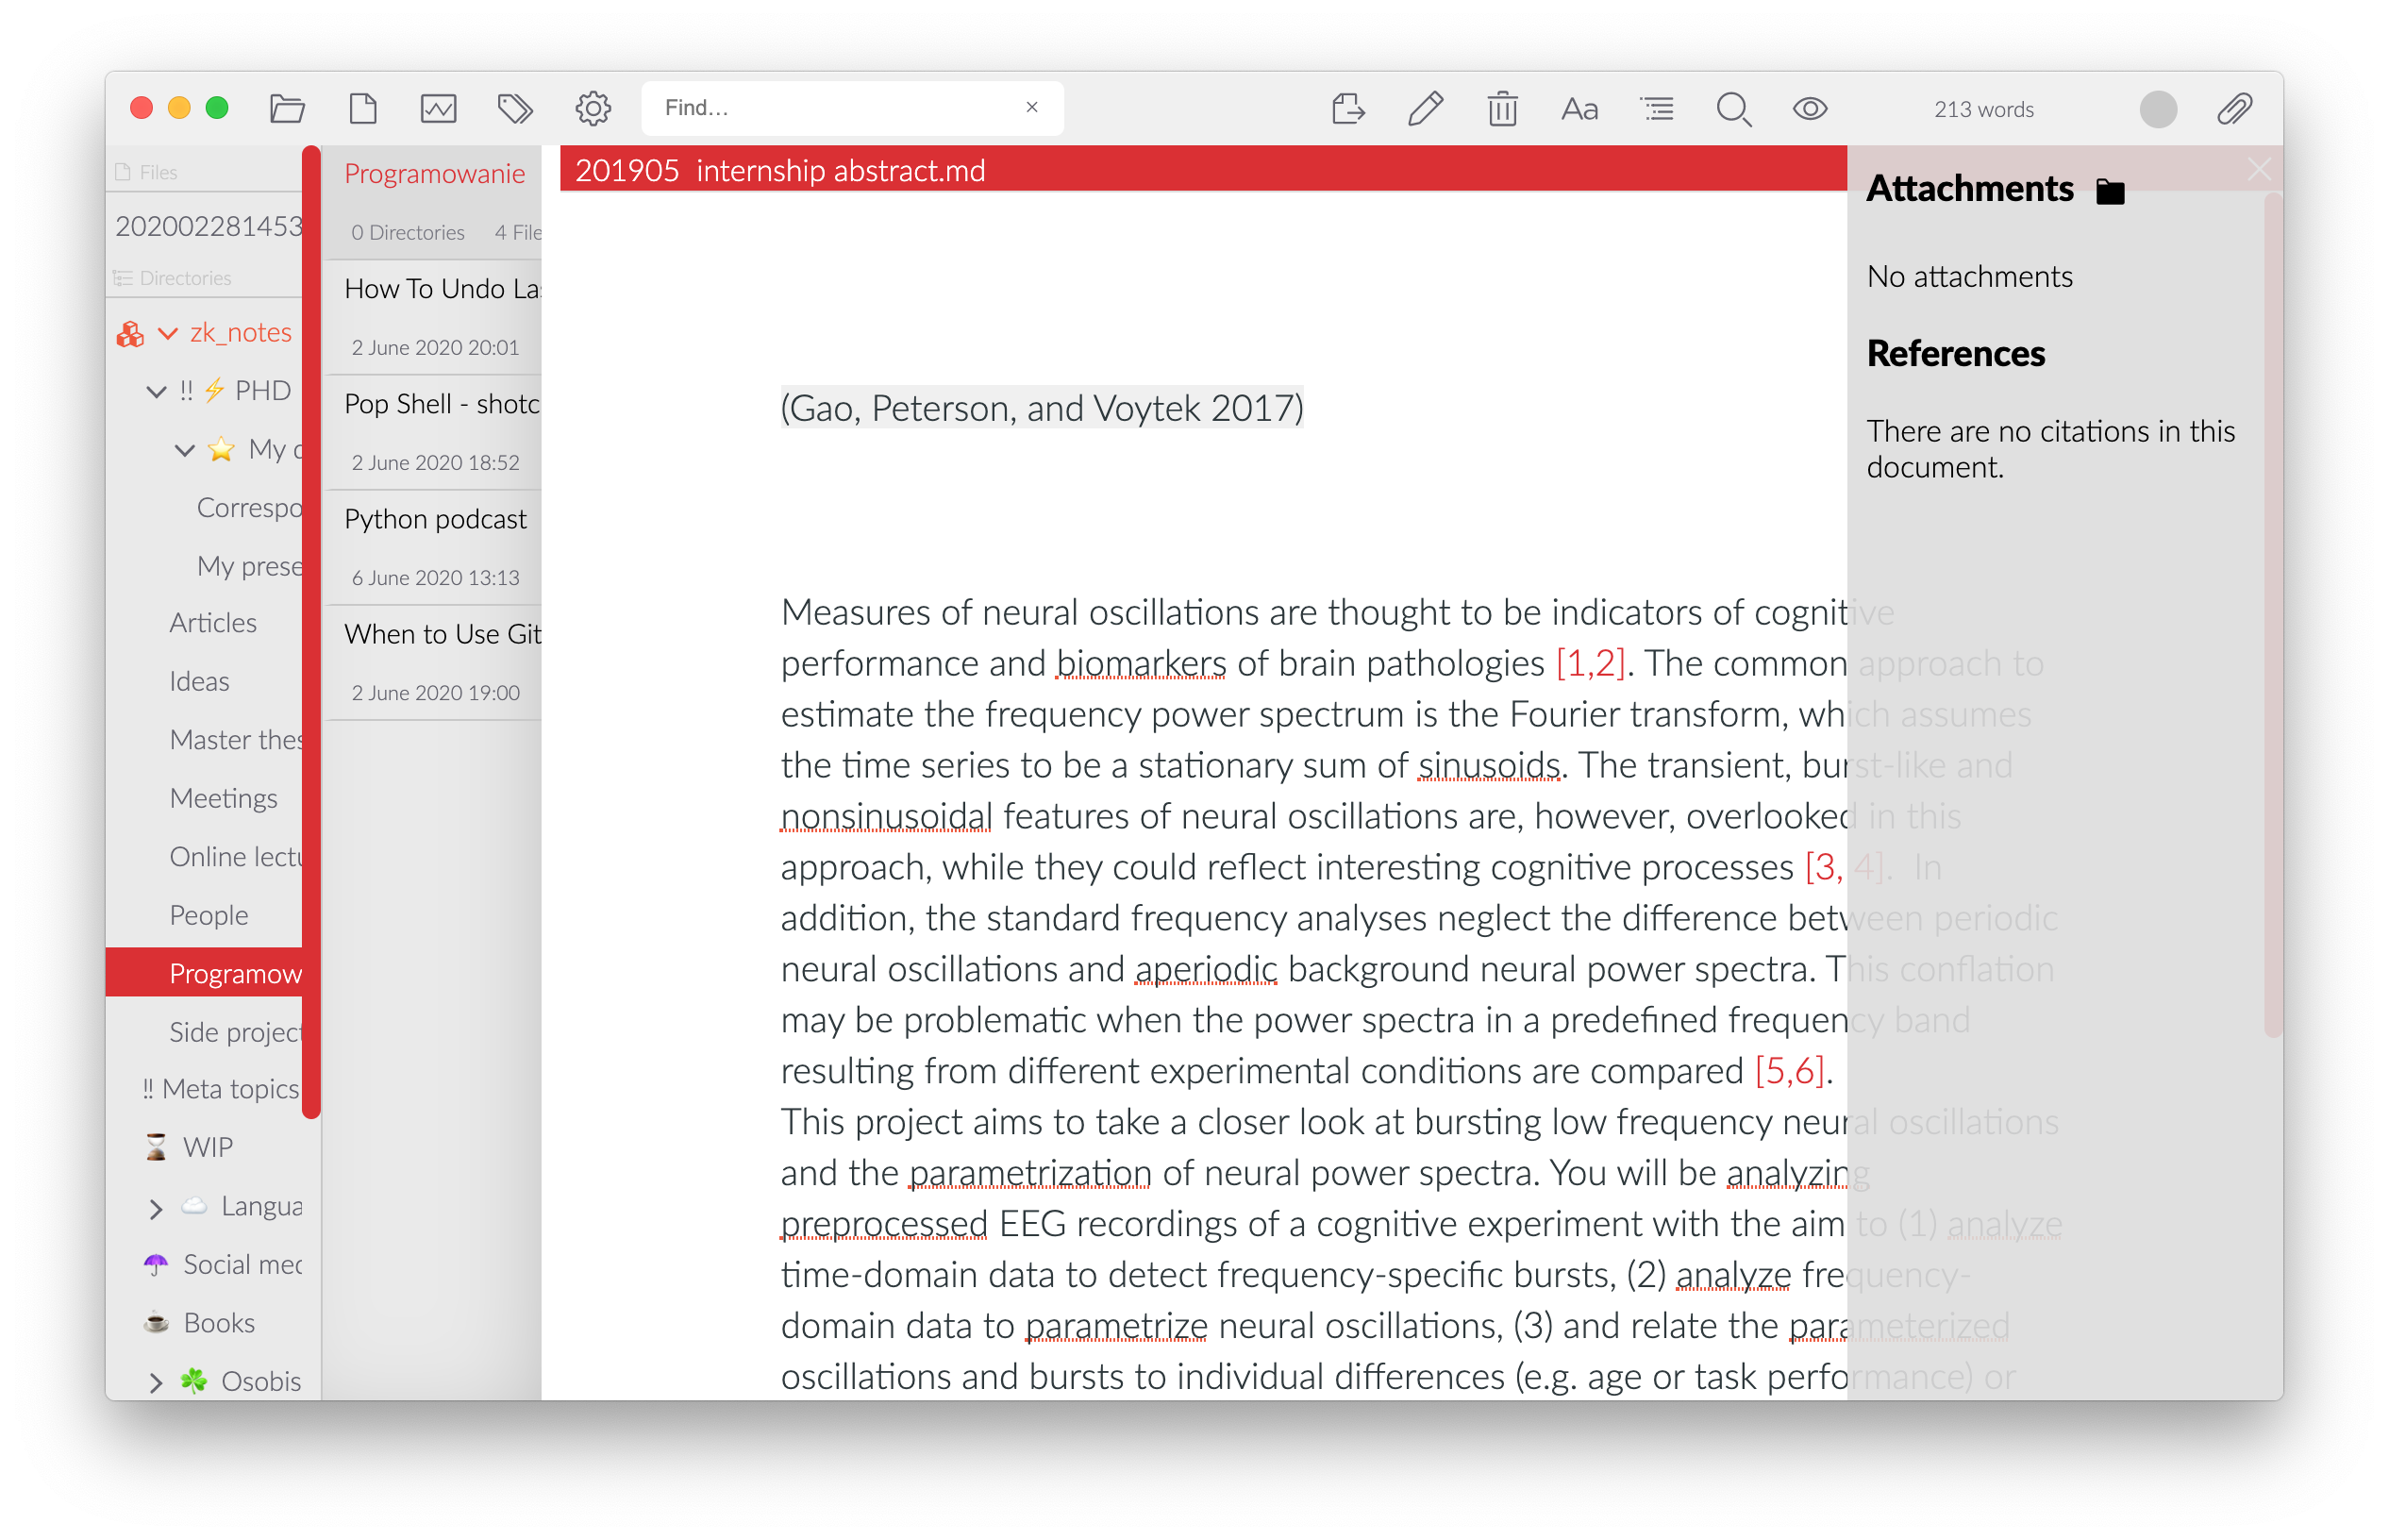
Task: Open the How To Undo La note
Action: coord(433,316)
